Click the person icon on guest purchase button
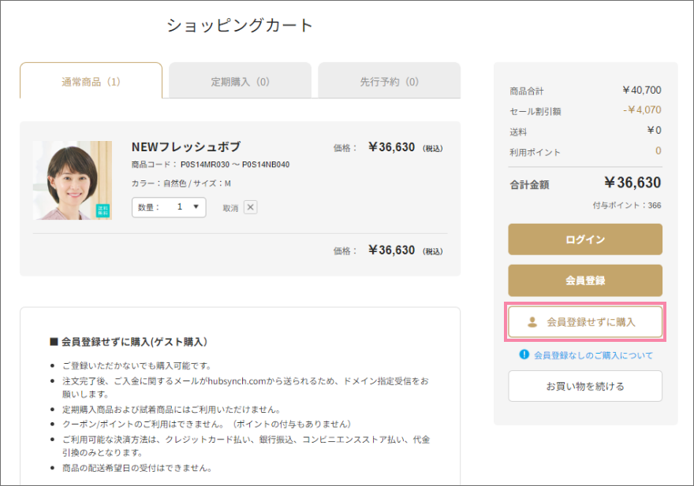This screenshot has height=486, width=694. click(532, 322)
